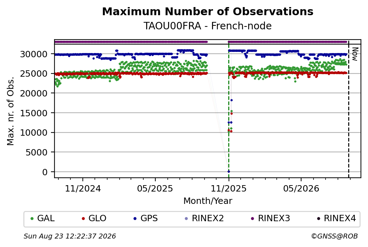Click the y-axis value '5000'
368x247 pixels.
[x=36, y=152]
